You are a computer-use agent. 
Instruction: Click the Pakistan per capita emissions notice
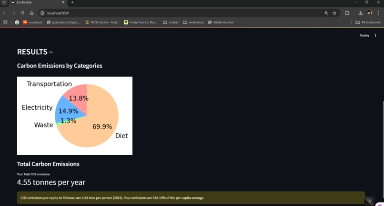(x=191, y=198)
